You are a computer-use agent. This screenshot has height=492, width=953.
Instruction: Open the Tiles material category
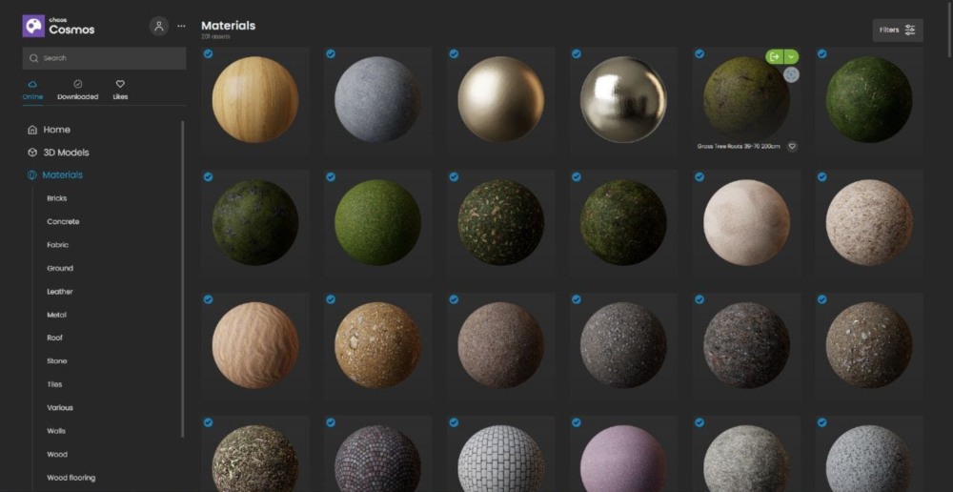[54, 384]
